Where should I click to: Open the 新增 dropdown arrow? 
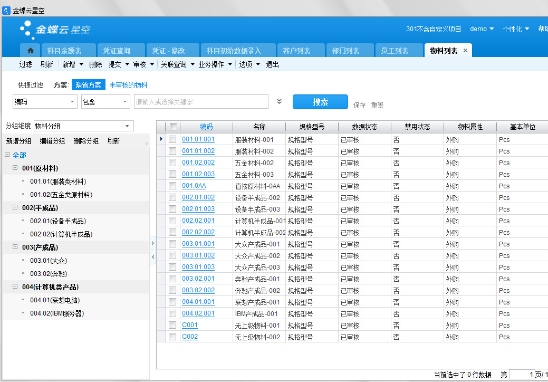(x=81, y=64)
